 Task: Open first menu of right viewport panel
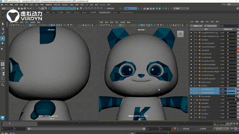pyautogui.click(x=101, y=22)
